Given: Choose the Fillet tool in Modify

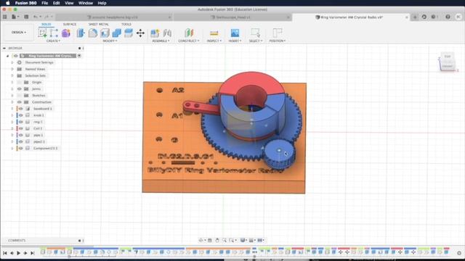Looking at the screenshot, I should 93,33.
